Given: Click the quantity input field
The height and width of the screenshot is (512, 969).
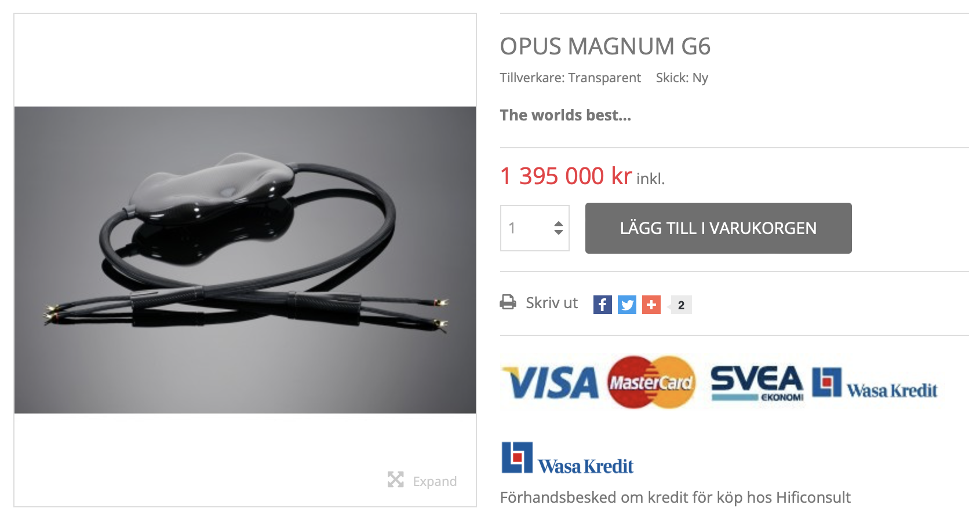Looking at the screenshot, I should pyautogui.click(x=535, y=228).
